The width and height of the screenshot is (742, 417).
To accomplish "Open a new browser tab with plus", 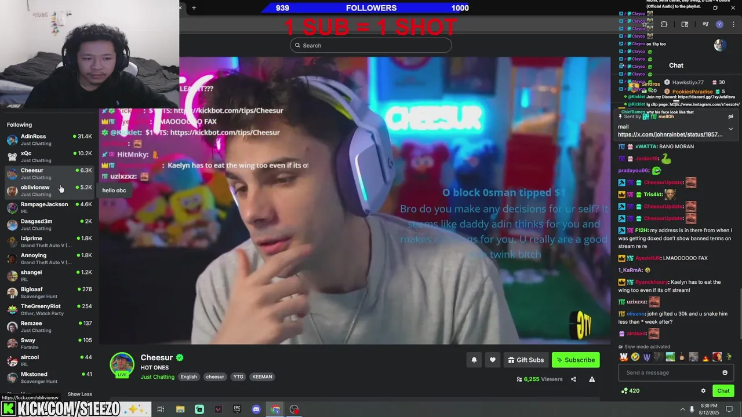I will (x=194, y=8).
